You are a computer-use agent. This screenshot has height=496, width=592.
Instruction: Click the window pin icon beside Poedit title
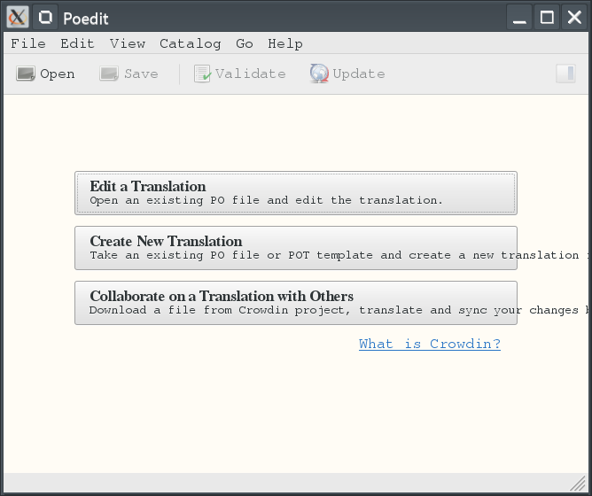point(45,17)
